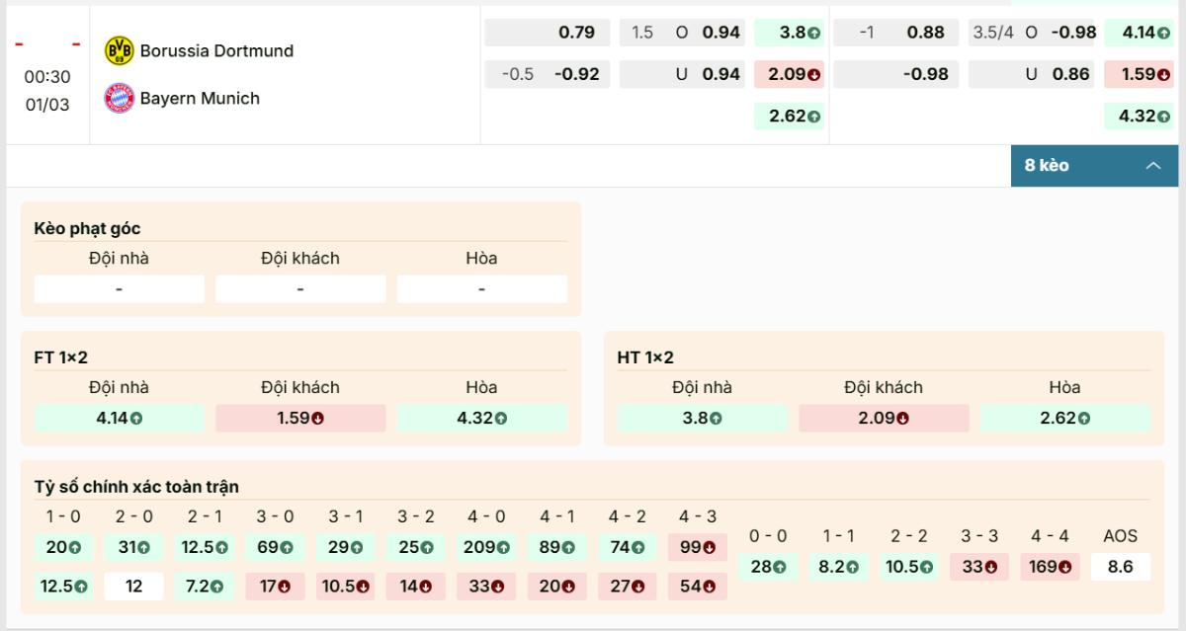The height and width of the screenshot is (631, 1186).
Task: Select HT 1x2 home odds 3.8
Action: tap(702, 418)
